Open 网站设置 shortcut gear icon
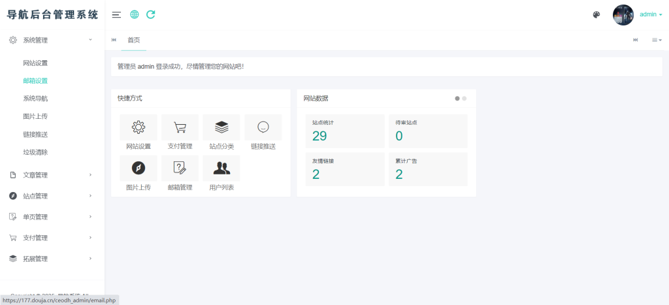This screenshot has width=669, height=305. click(139, 127)
